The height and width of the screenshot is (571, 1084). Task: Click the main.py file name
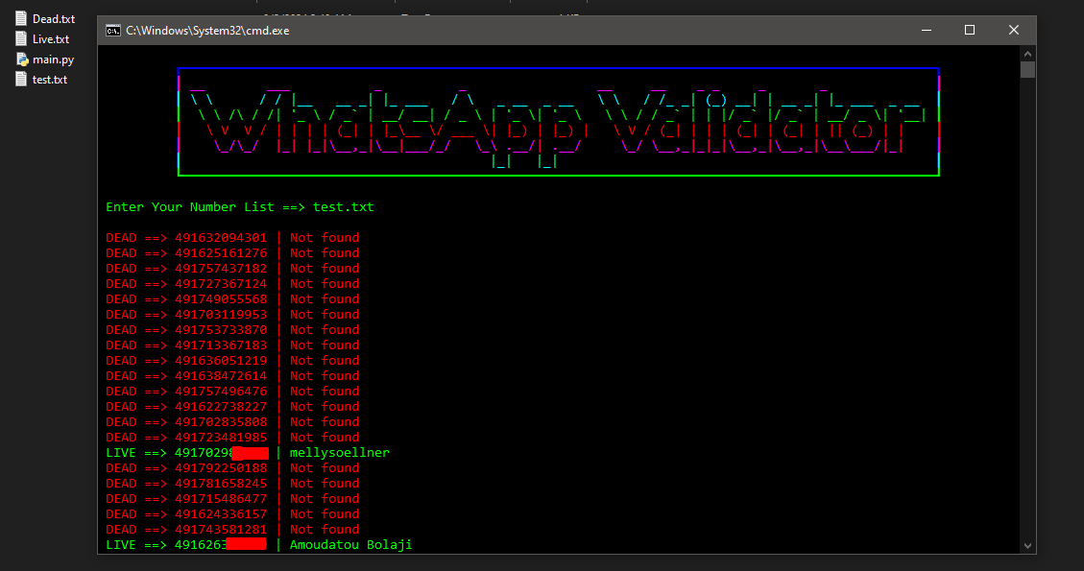pyautogui.click(x=53, y=59)
